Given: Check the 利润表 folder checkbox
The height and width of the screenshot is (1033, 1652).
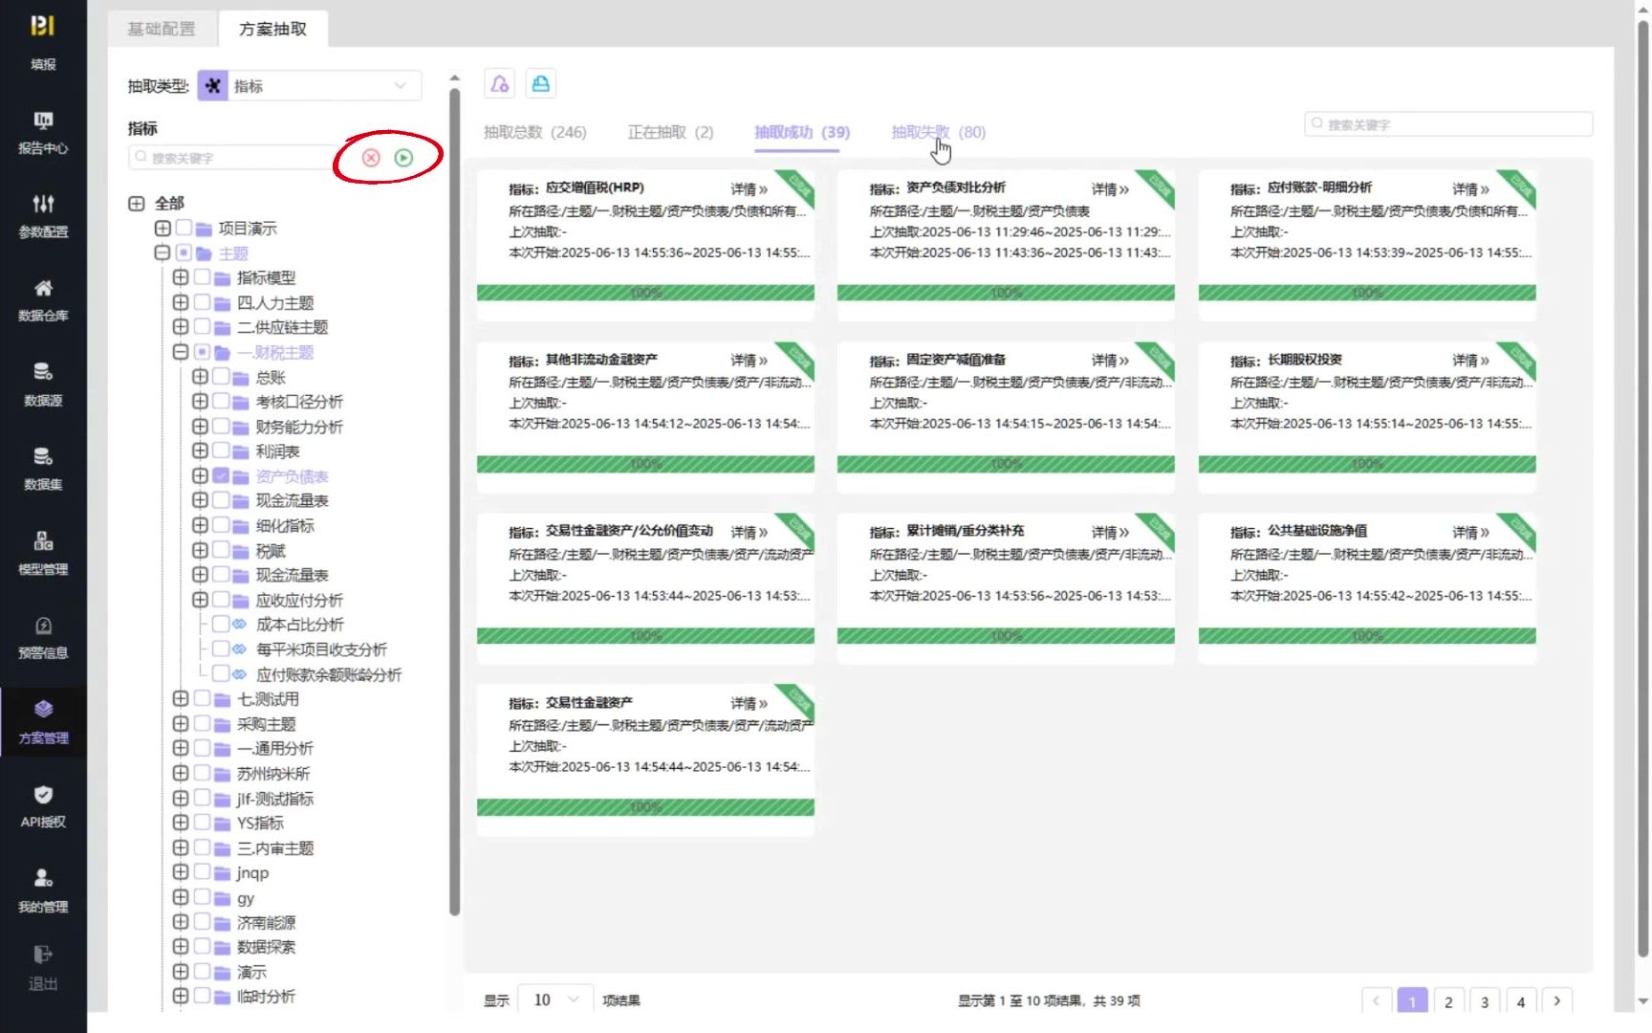Looking at the screenshot, I should click(221, 451).
